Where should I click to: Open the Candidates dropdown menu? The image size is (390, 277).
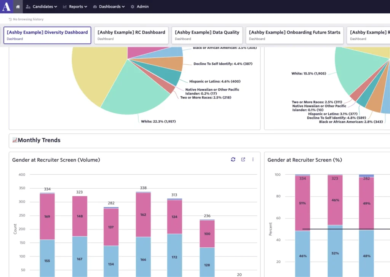click(x=42, y=6)
